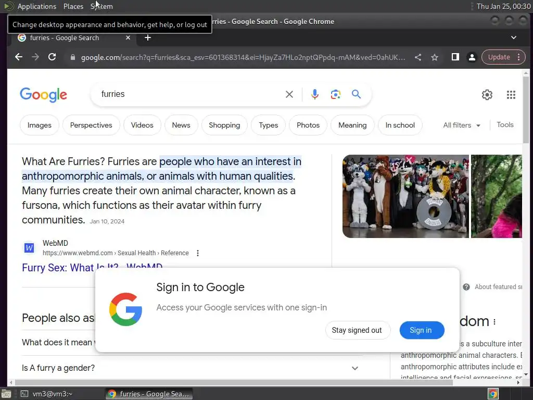Click webmd.com Sexual Health Reference breadcrumb

coord(116,253)
